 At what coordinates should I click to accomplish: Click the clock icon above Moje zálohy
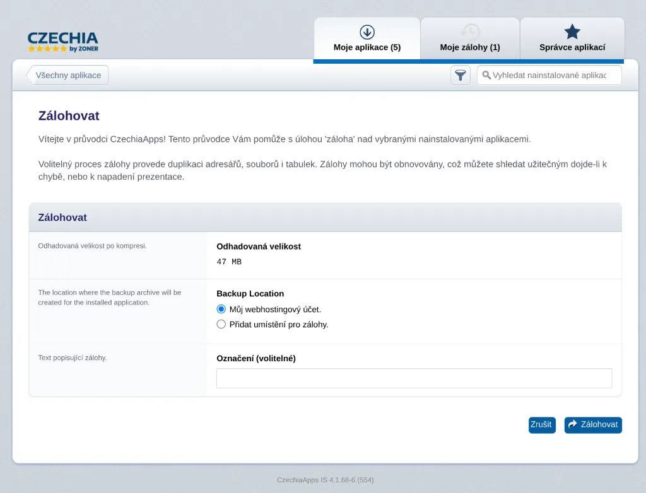coord(470,32)
